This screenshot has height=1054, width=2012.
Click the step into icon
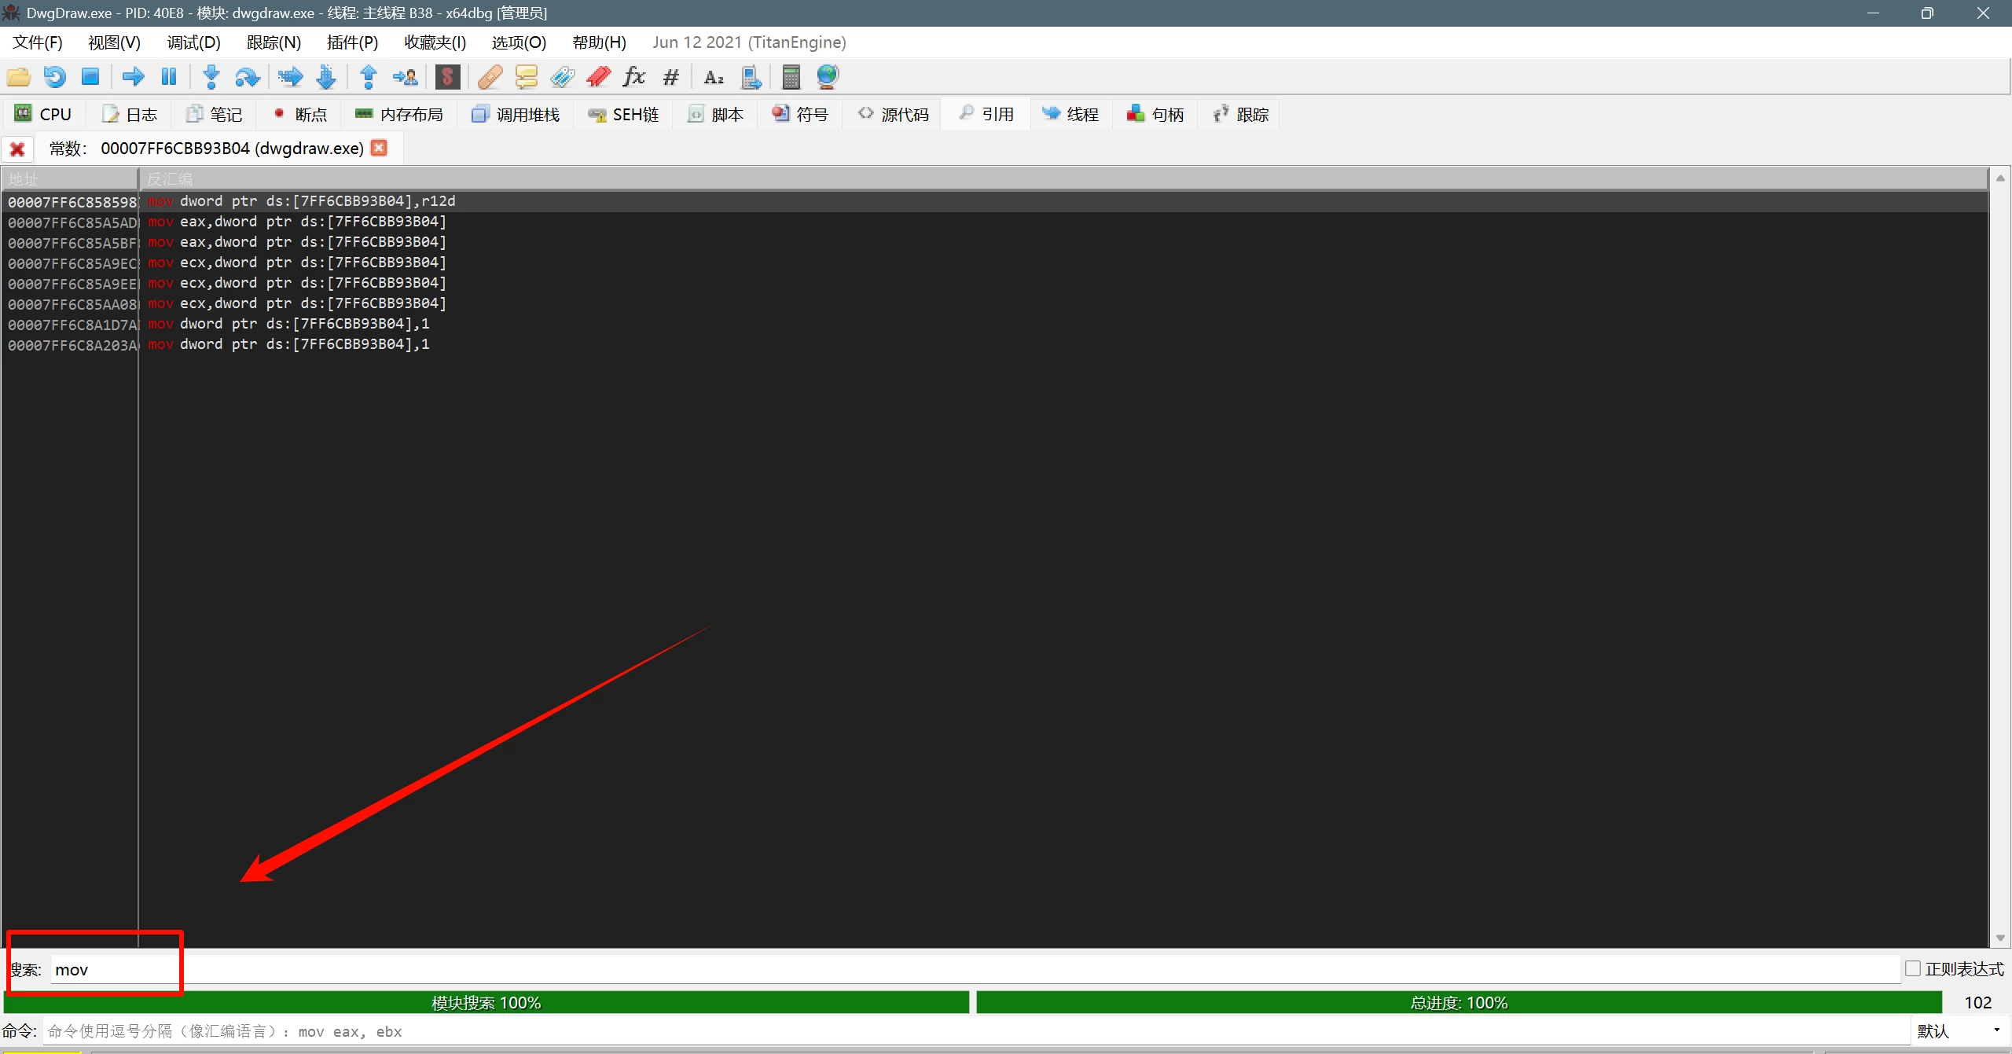(211, 77)
